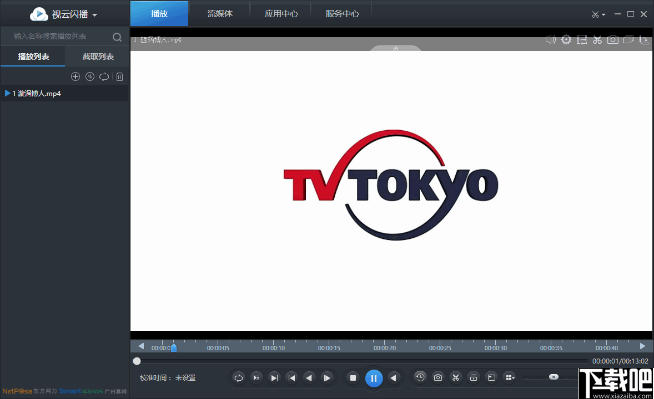The image size is (654, 399).
Task: Switch to the 播放列表 tab
Action: click(x=33, y=57)
